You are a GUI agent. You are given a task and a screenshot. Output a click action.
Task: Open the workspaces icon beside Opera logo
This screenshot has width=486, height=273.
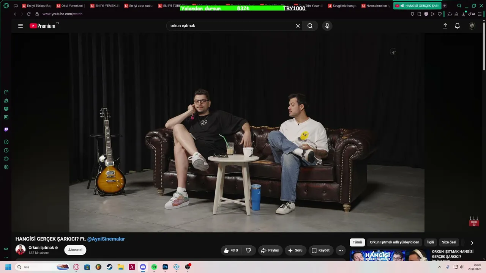tap(16, 6)
